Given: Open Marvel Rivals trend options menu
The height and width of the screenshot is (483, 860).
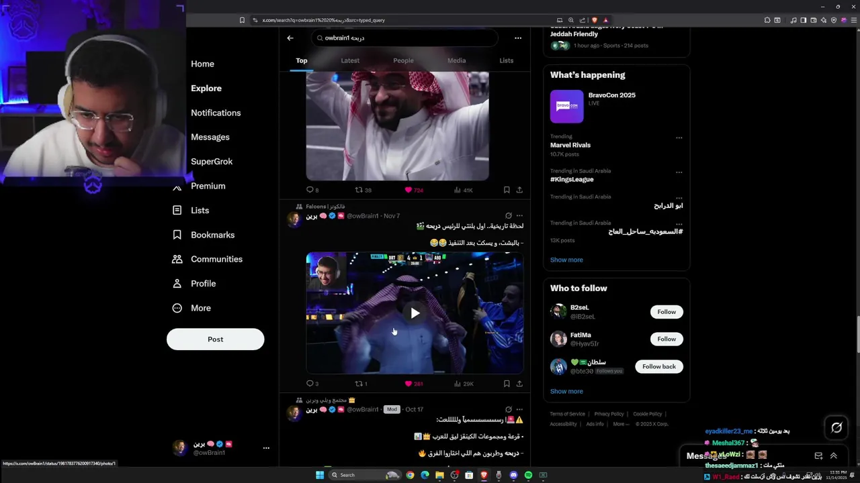Looking at the screenshot, I should [x=679, y=138].
